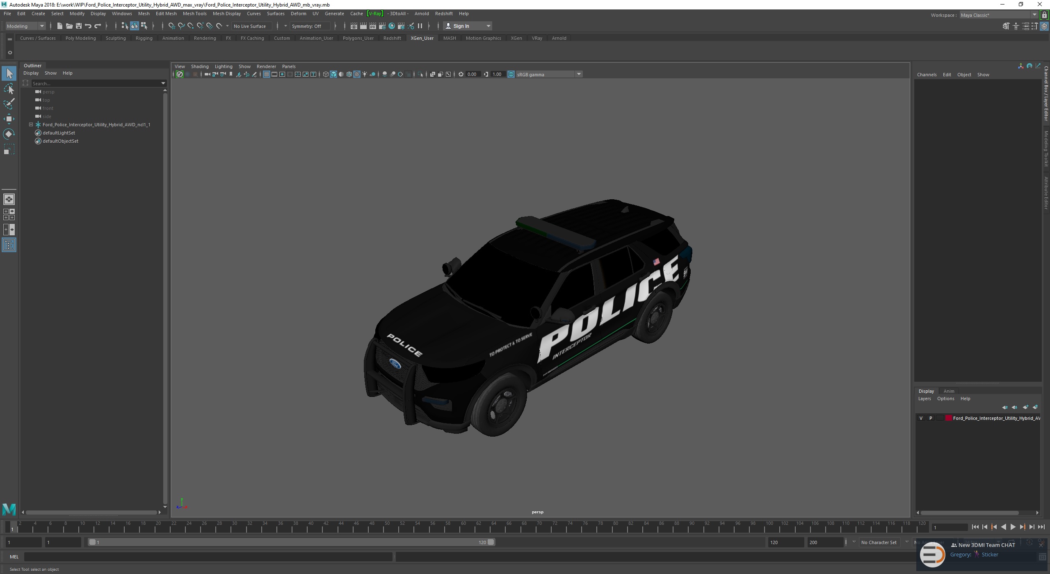
Task: Toggle textured display in viewport
Action: [x=357, y=74]
